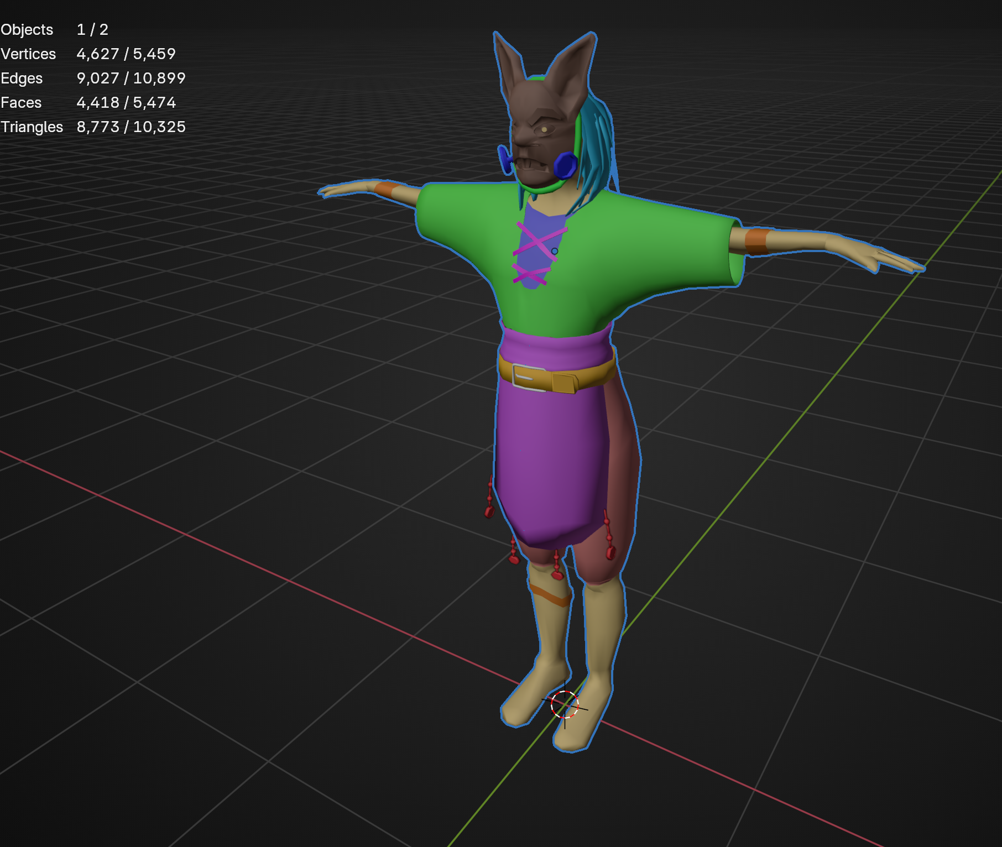Click the "Edges" statistics label

22,79
